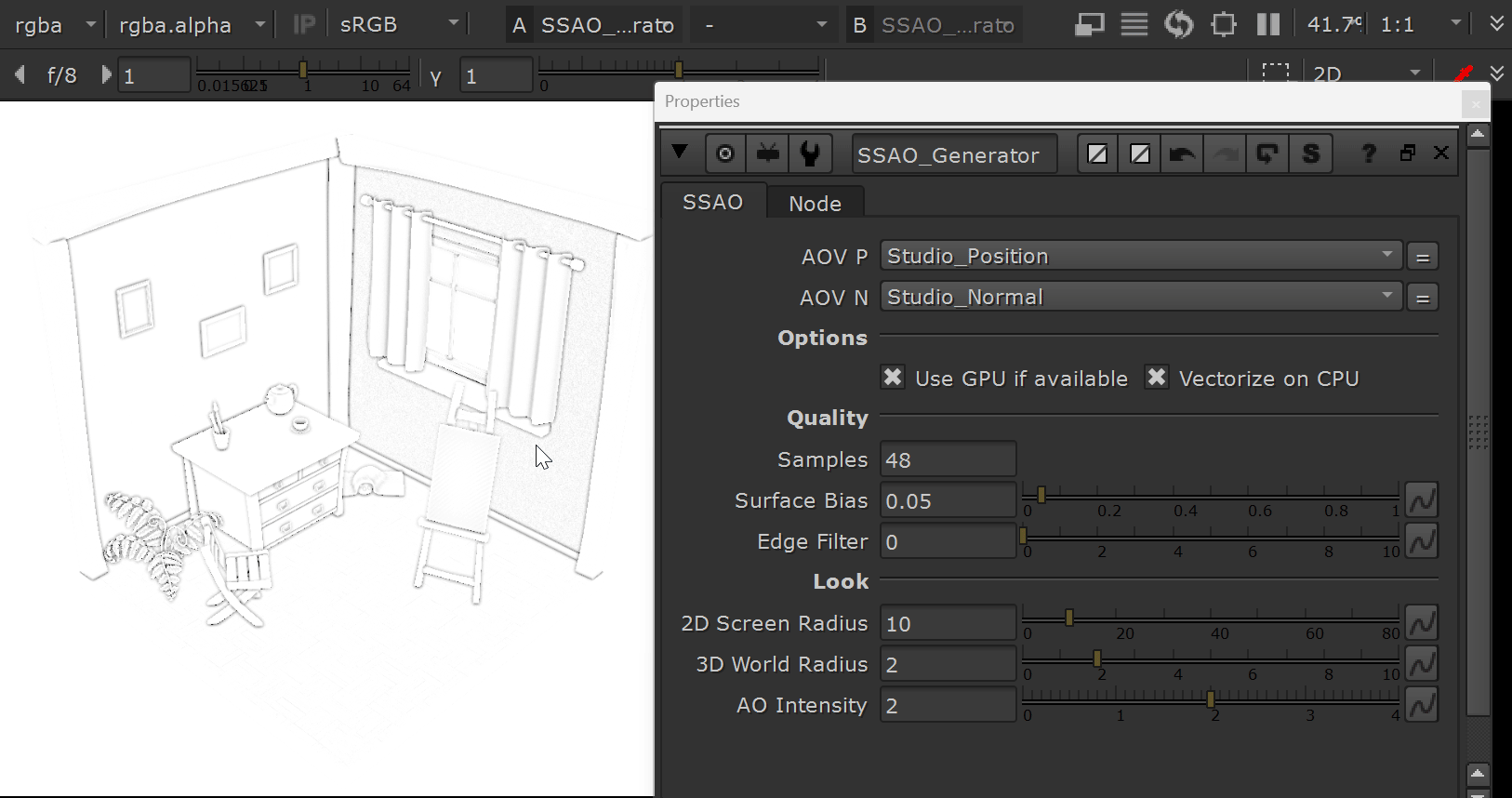Open the AOV P Studio_Position dropdown
The image size is (1512, 798).
coord(1140,256)
